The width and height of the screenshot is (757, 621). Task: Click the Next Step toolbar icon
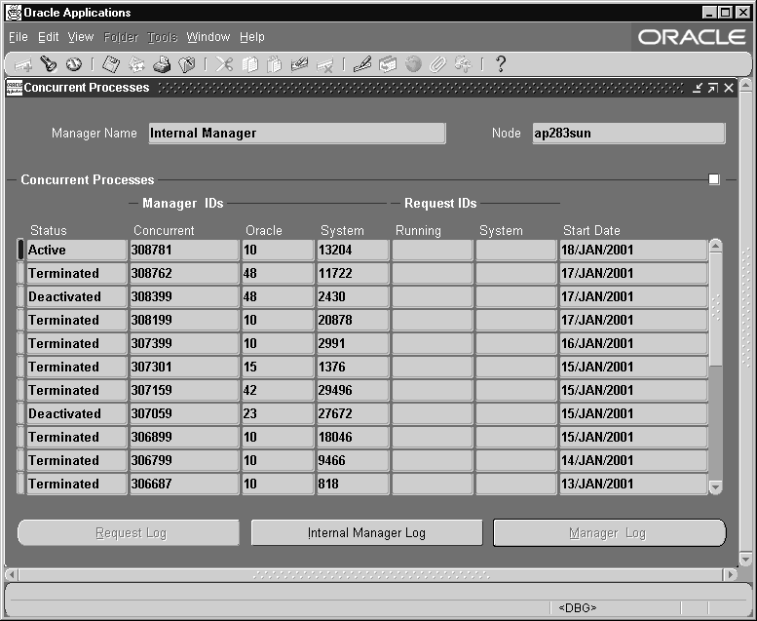(136, 64)
